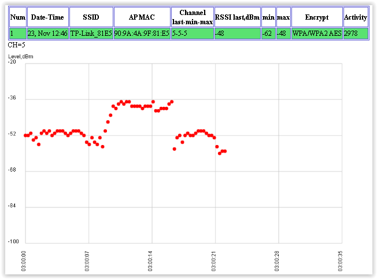Viewport: 377px width, 279px height.
Task: Click the 03:00:28 time axis label
Action: (278, 261)
